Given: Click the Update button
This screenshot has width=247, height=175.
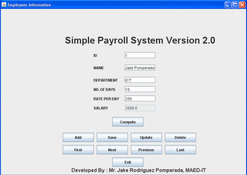Looking at the screenshot, I should 146,137.
